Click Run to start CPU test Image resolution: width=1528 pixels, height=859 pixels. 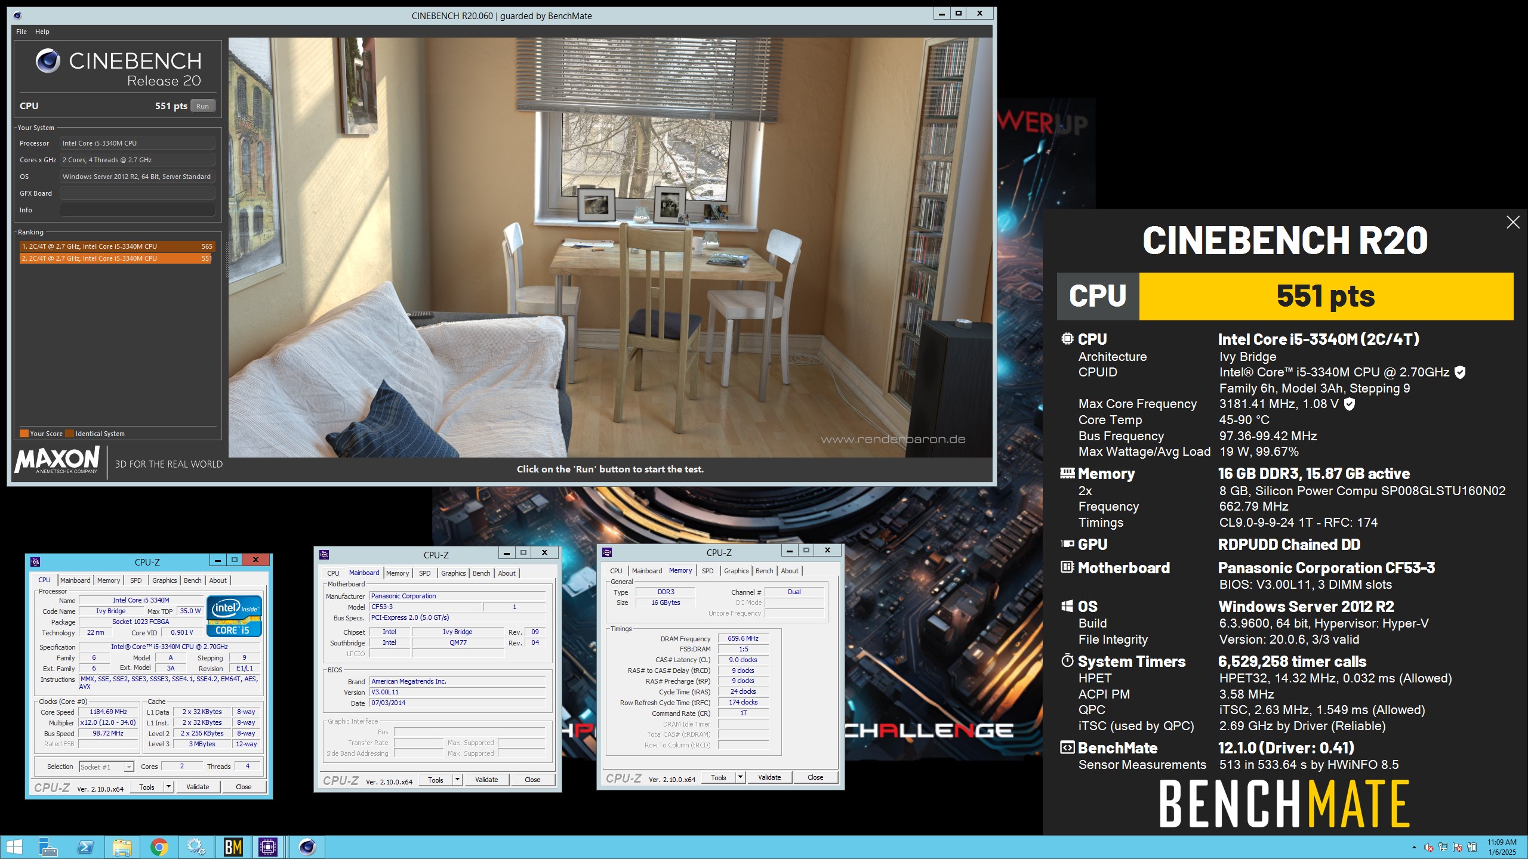coord(203,106)
